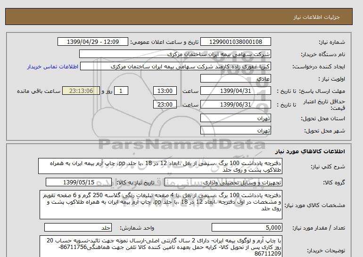This screenshot has height=257, width=363.
Task: Click the label تعداد / مقدار مورد نیاز
Action: (319, 228)
